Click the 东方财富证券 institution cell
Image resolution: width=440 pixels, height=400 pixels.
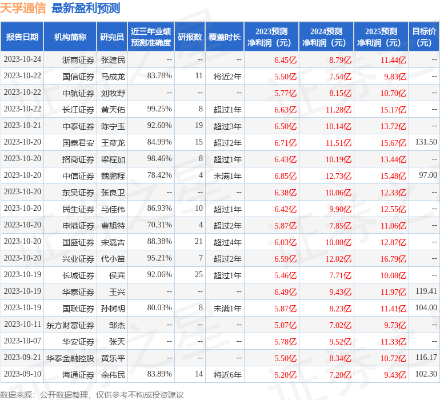pos(70,325)
